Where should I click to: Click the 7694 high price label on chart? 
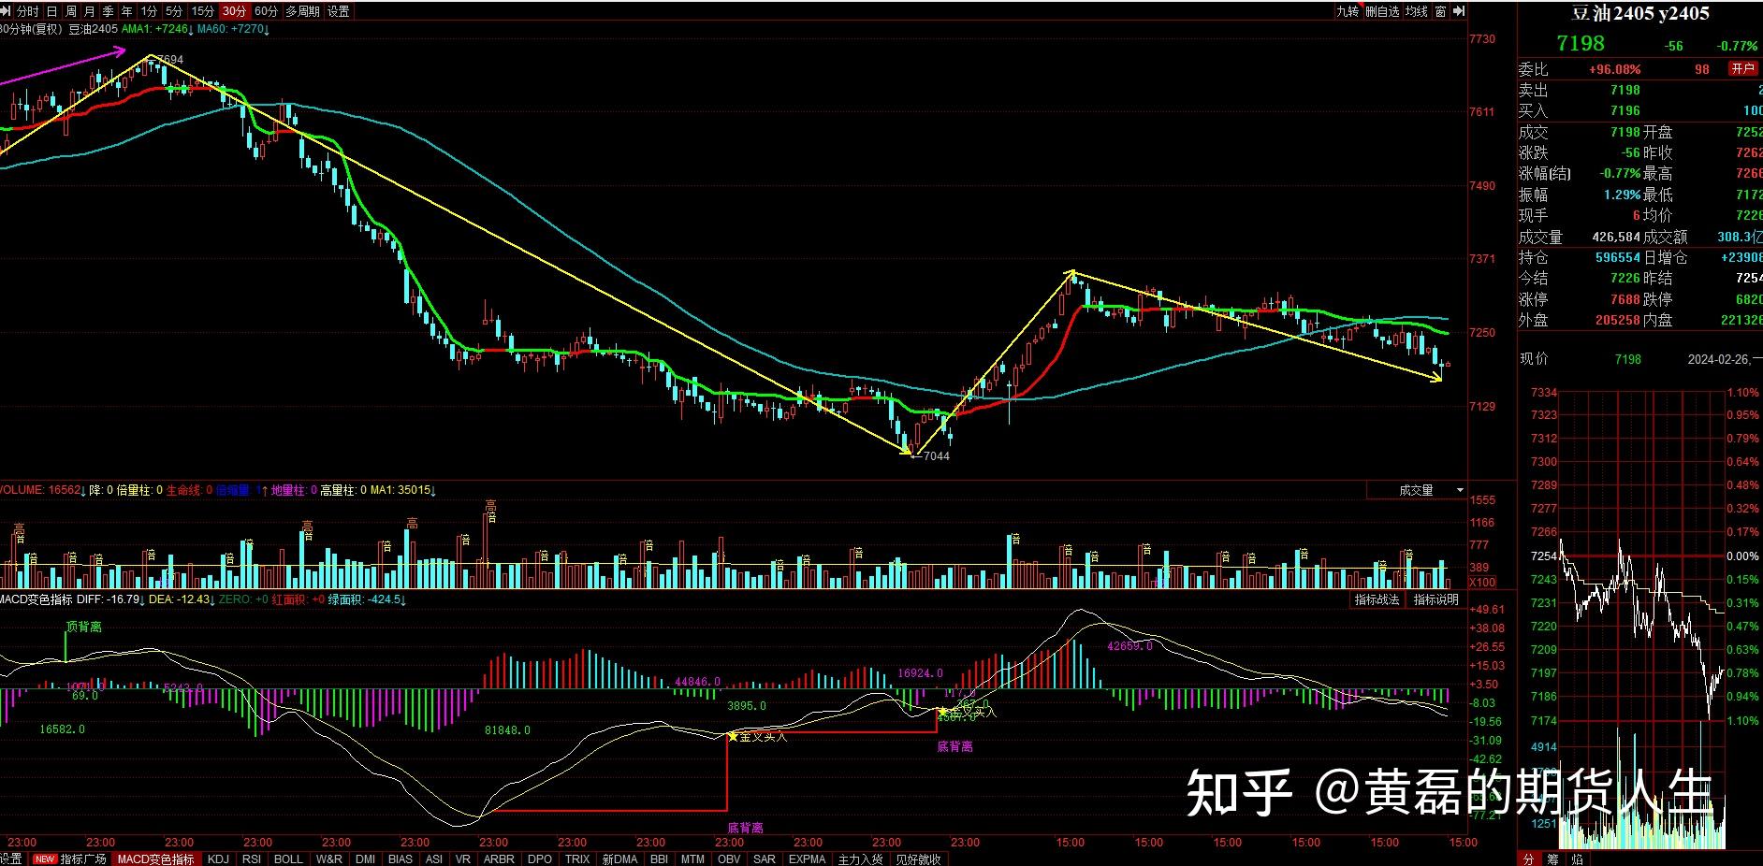click(169, 60)
